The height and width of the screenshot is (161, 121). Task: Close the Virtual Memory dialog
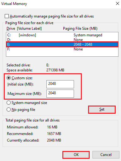pyautogui.click(x=118, y=3)
